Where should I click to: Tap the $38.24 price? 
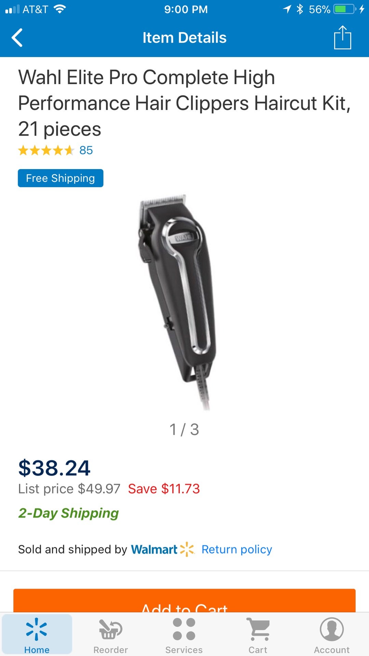(54, 468)
